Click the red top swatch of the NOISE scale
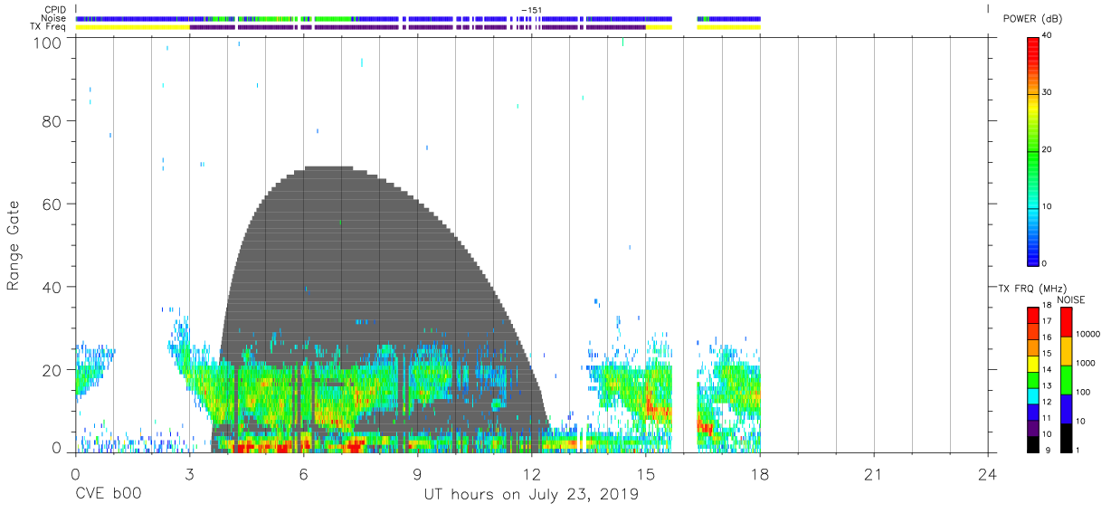 pos(1066,322)
